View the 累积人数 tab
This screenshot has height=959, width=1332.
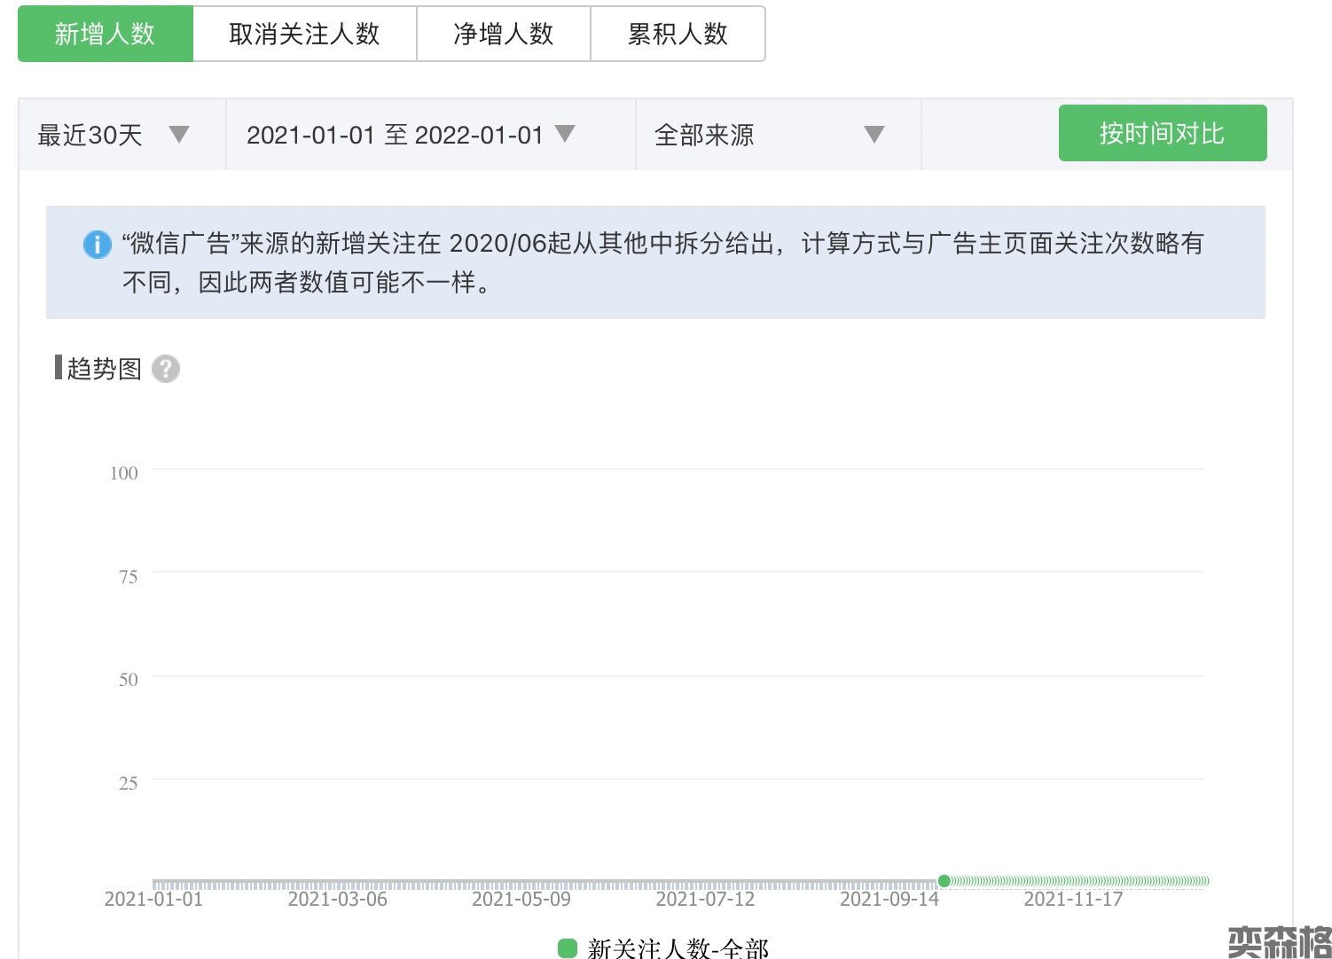coord(678,34)
